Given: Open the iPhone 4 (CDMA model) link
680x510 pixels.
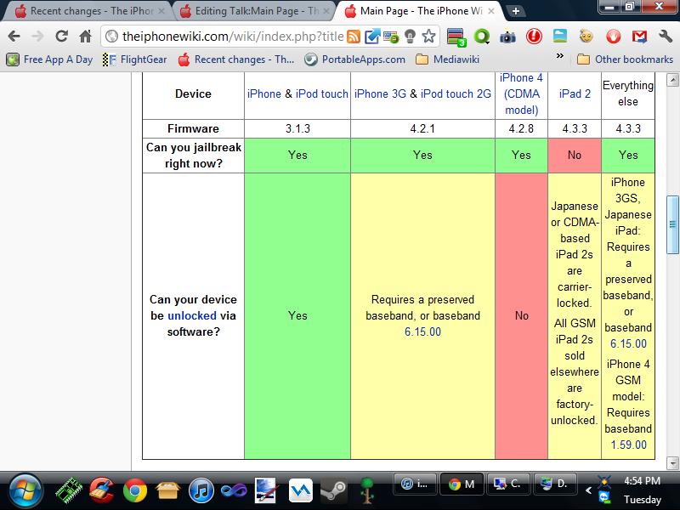Looking at the screenshot, I should [x=521, y=93].
